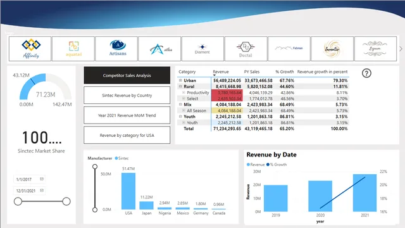
Task: Click Urban revenue value 56,489,224.05
Action: click(227, 80)
